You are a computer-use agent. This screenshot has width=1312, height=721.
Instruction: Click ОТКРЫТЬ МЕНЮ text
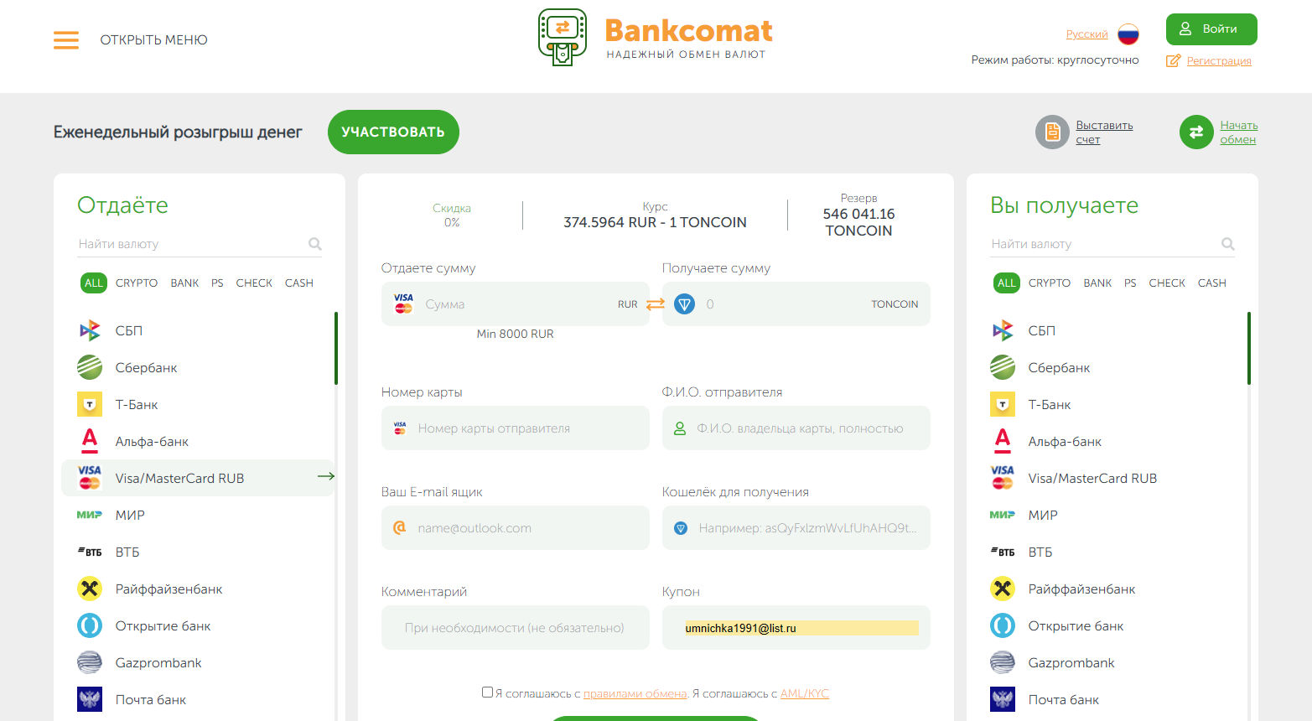click(x=153, y=40)
